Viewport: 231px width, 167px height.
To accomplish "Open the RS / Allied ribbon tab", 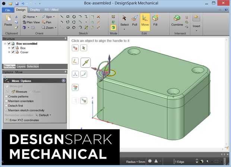I will tap(51, 10).
